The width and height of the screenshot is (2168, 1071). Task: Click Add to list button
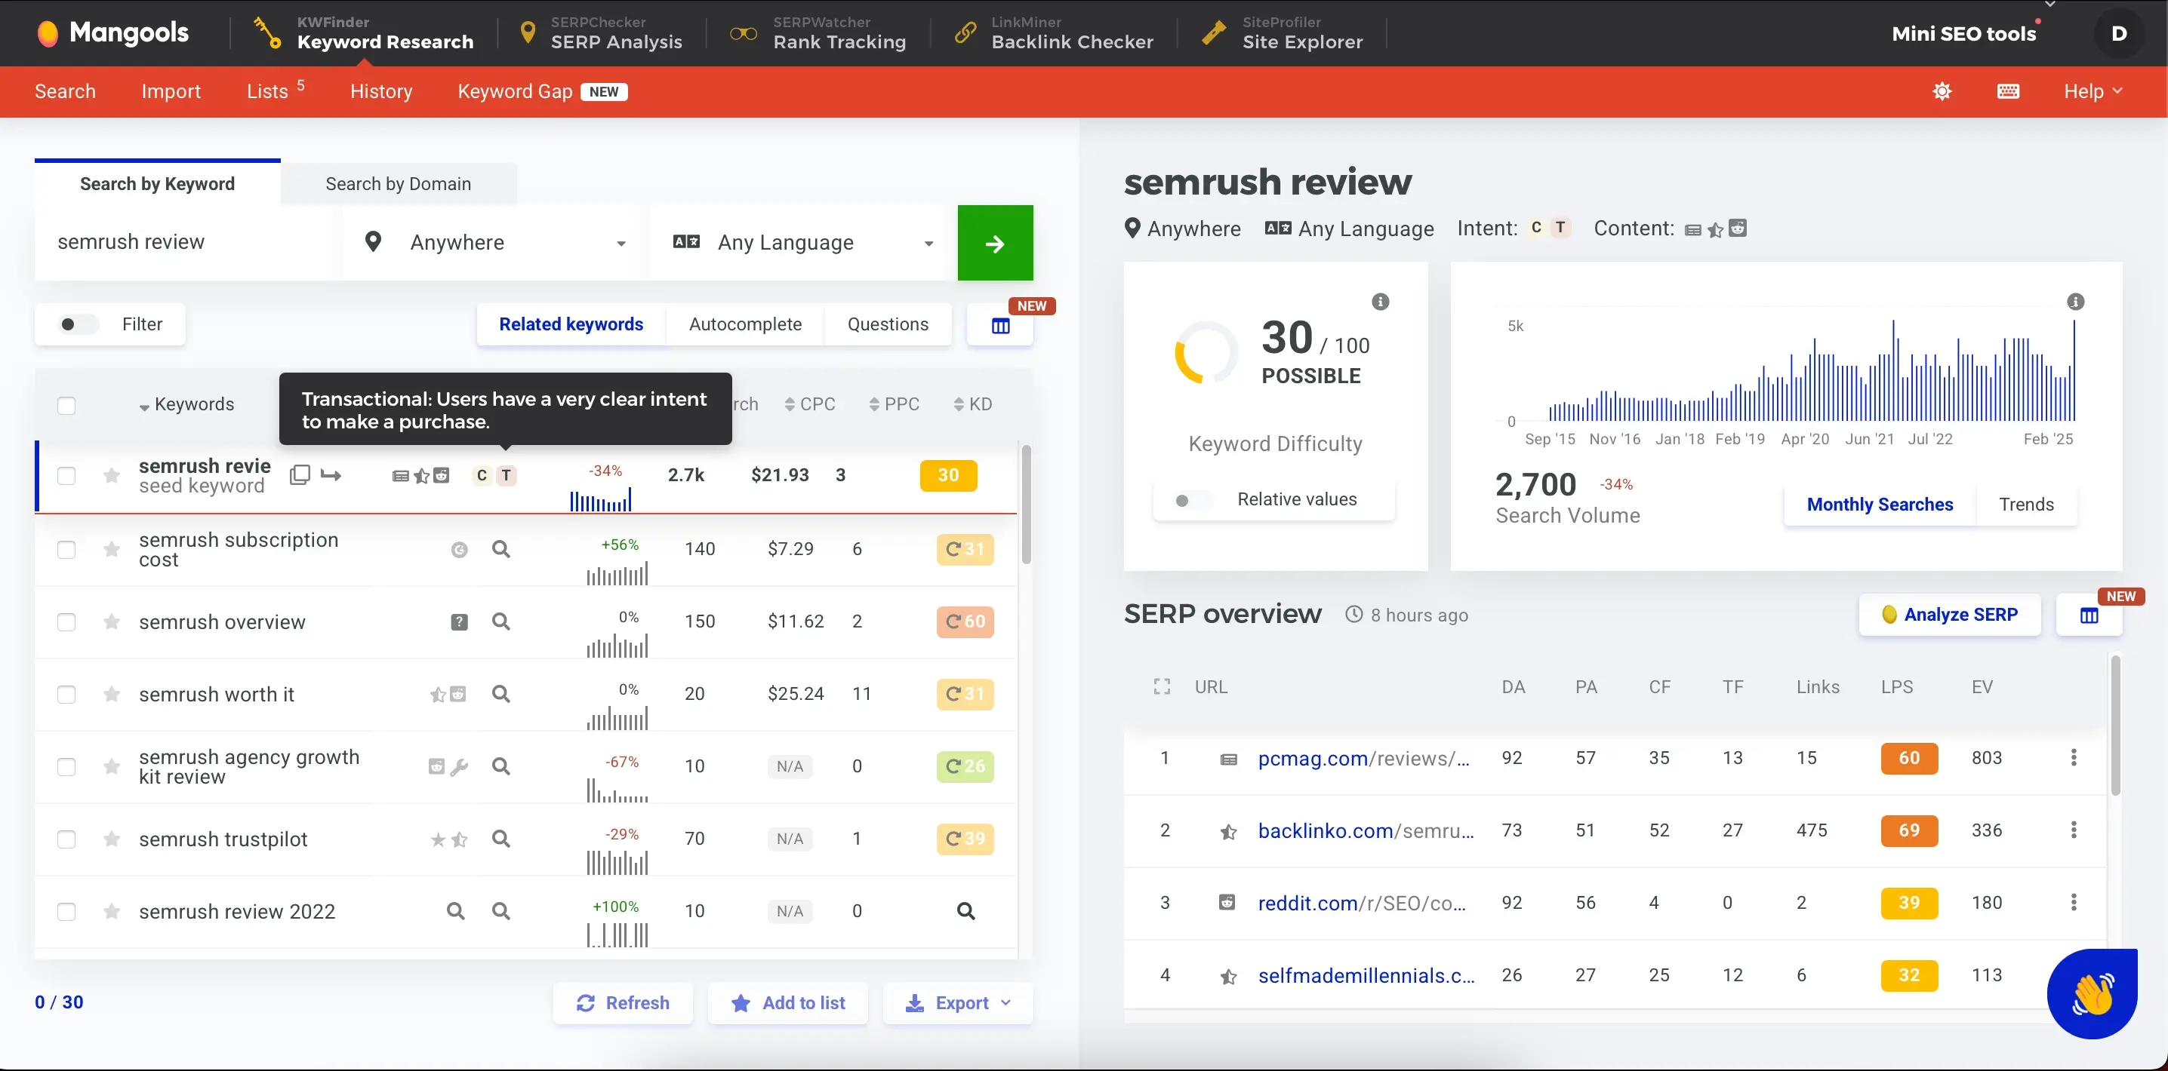click(788, 1003)
